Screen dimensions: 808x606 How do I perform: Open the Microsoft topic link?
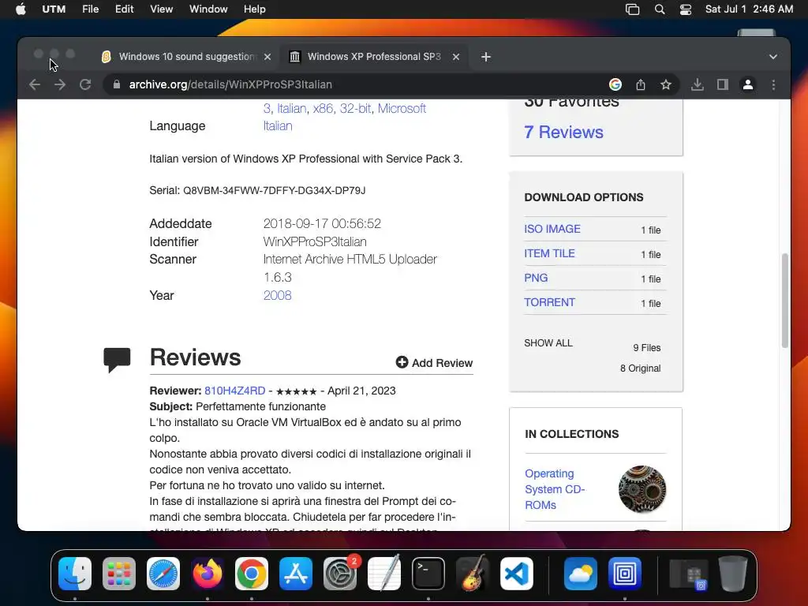point(402,108)
